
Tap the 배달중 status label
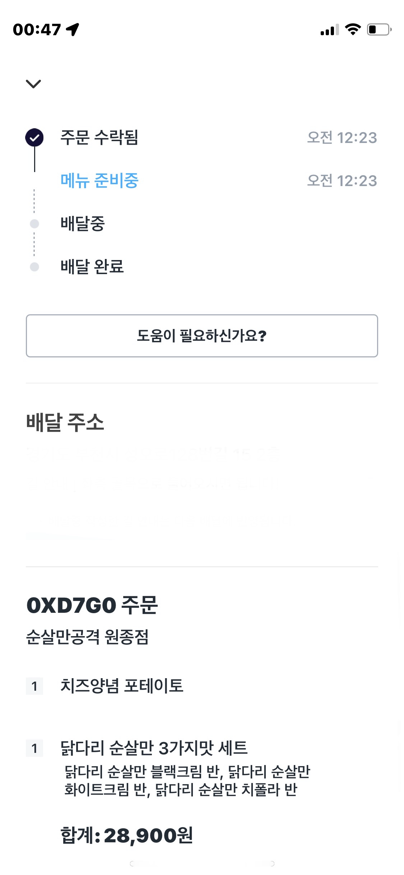coord(83,224)
